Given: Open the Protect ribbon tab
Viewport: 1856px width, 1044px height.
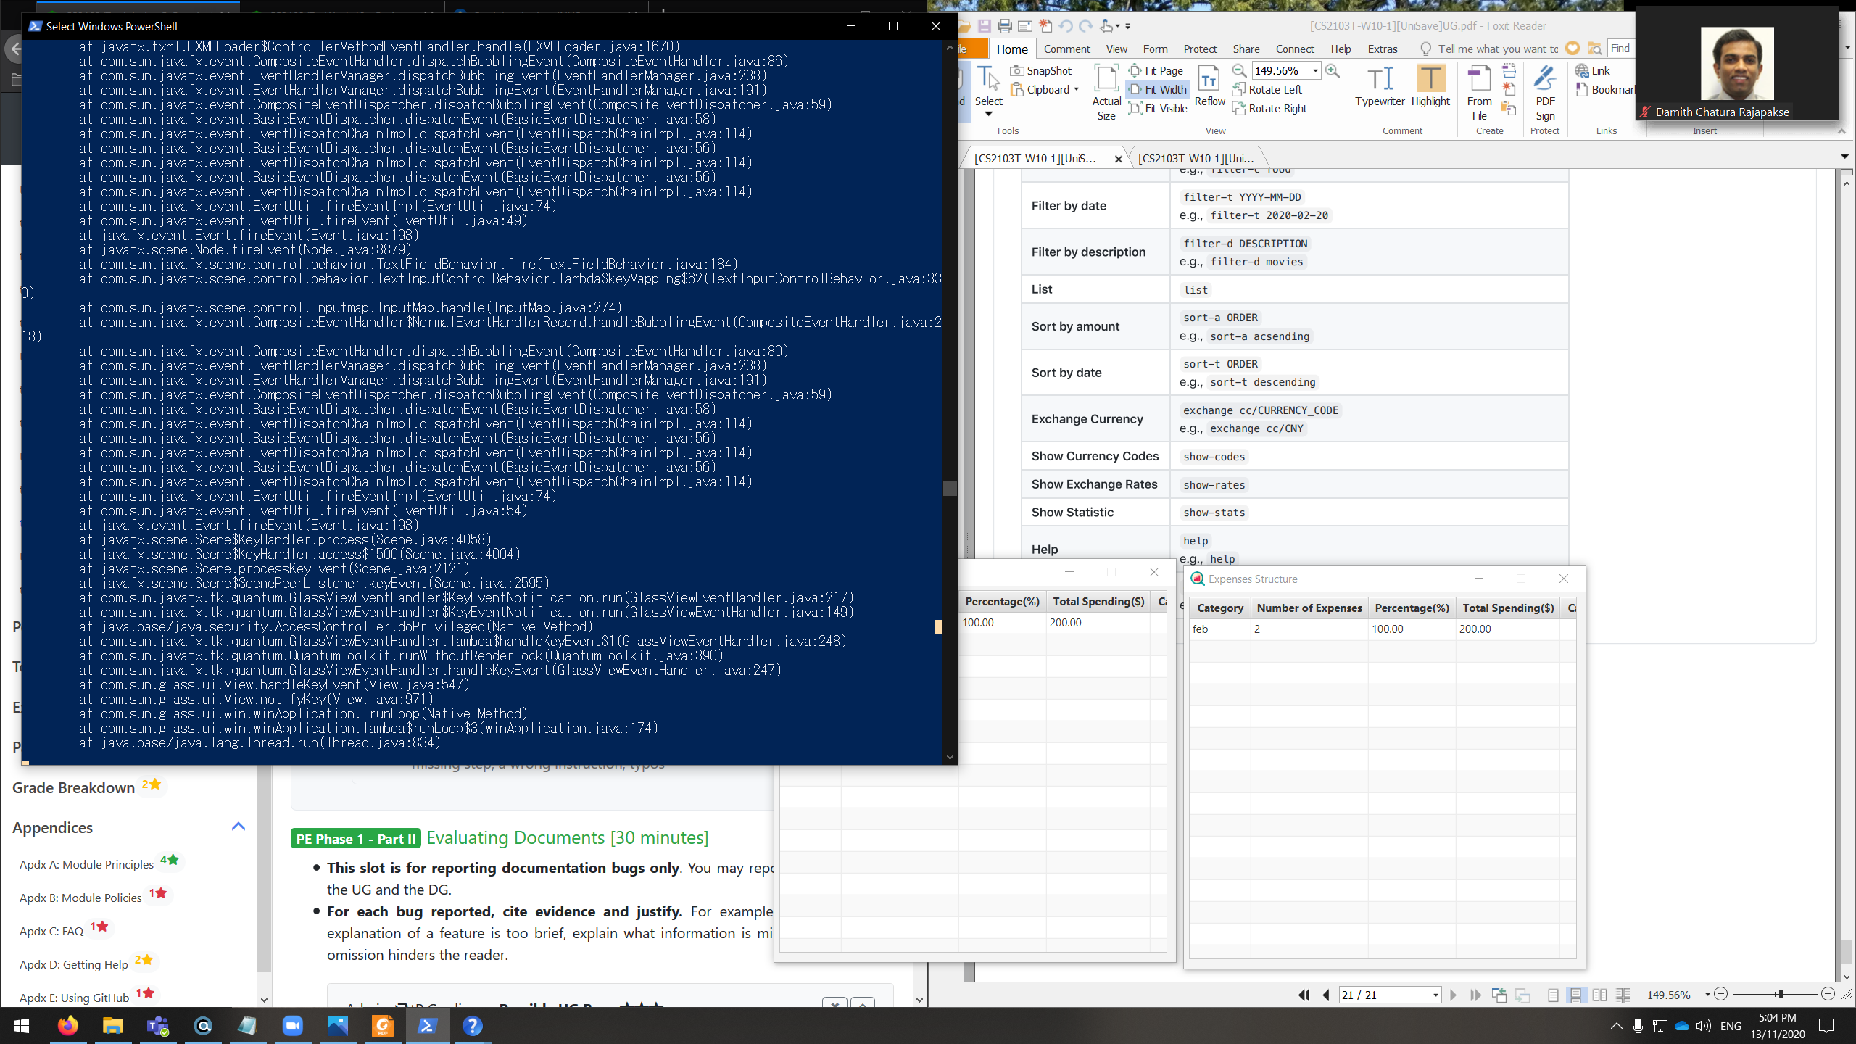Looking at the screenshot, I should coord(1200,49).
